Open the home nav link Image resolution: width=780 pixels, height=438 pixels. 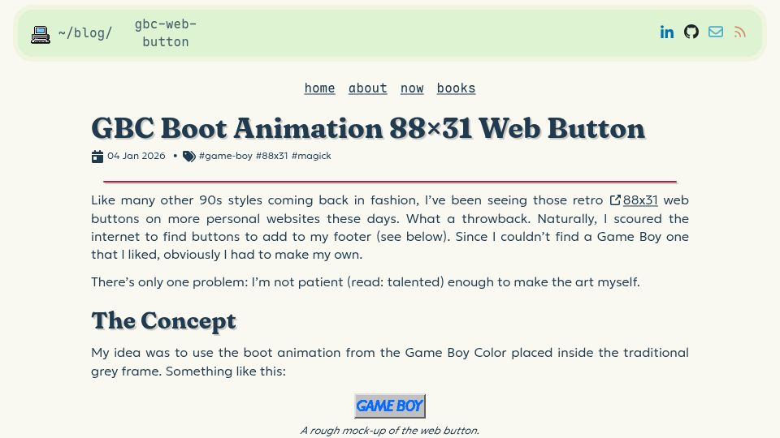click(x=319, y=88)
